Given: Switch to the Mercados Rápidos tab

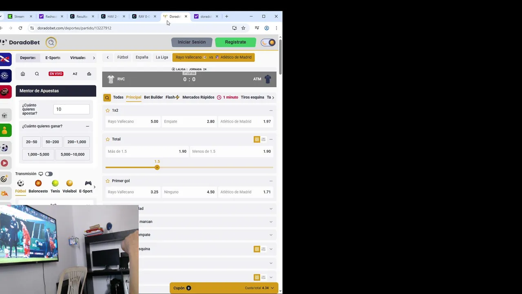Looking at the screenshot, I should (x=198, y=98).
